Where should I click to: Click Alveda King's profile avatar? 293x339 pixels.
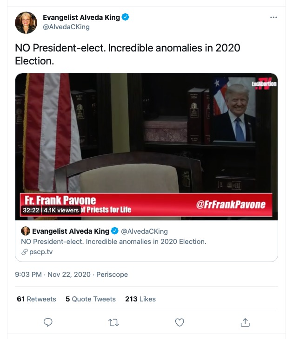26,23
